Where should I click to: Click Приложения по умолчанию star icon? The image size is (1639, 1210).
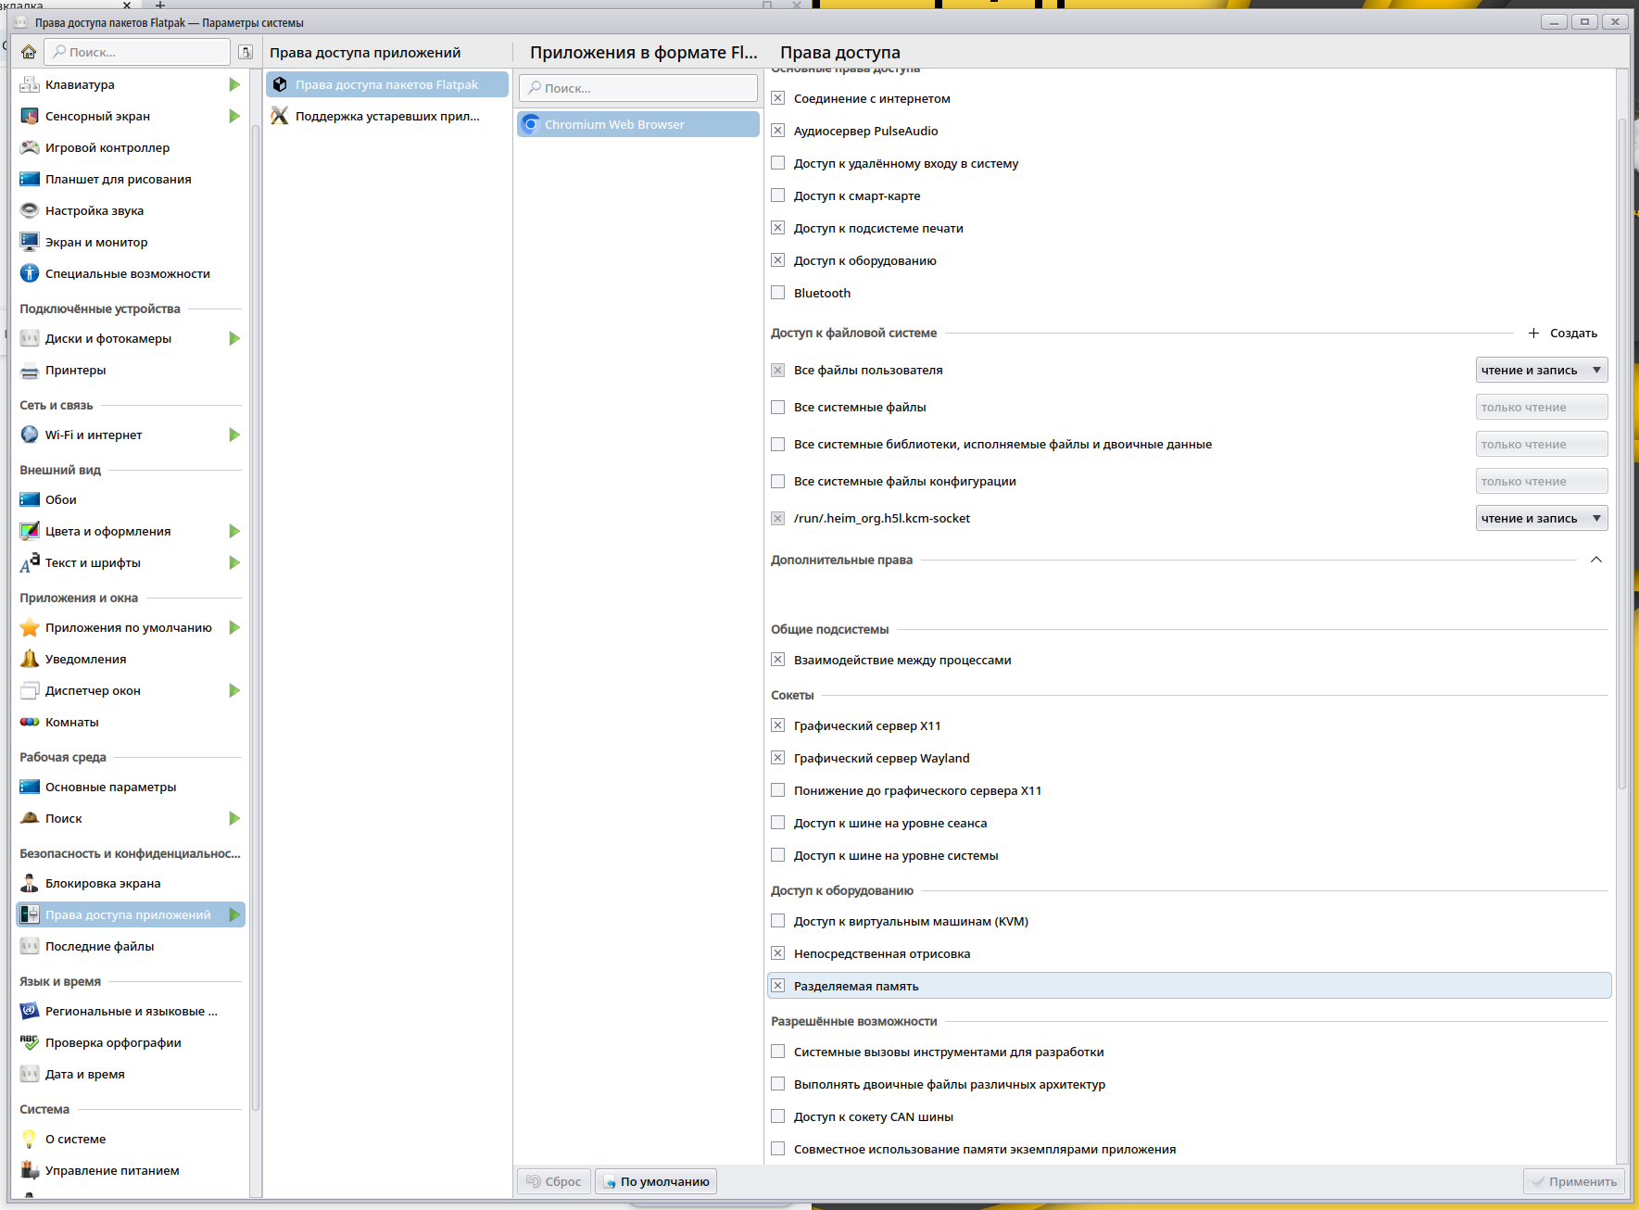(30, 627)
